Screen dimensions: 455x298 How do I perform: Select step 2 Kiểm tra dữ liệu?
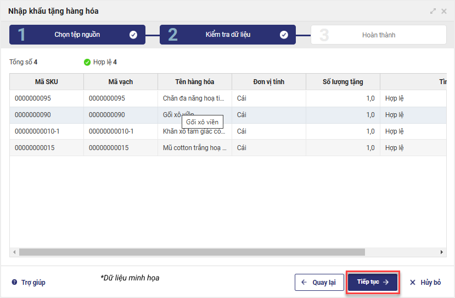227,35
